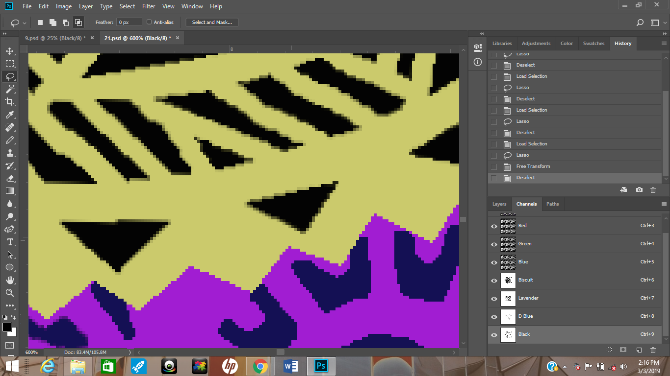Click the foreground color swatch

point(7,327)
